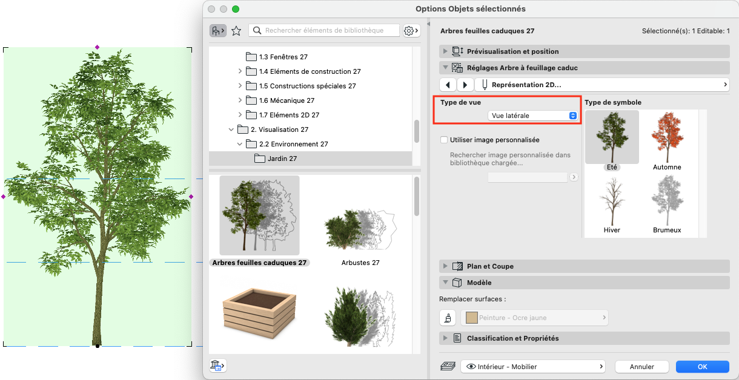The height and width of the screenshot is (380, 739).
Task: Click the tree's top magenta handle in drawing
Action: coord(98,47)
